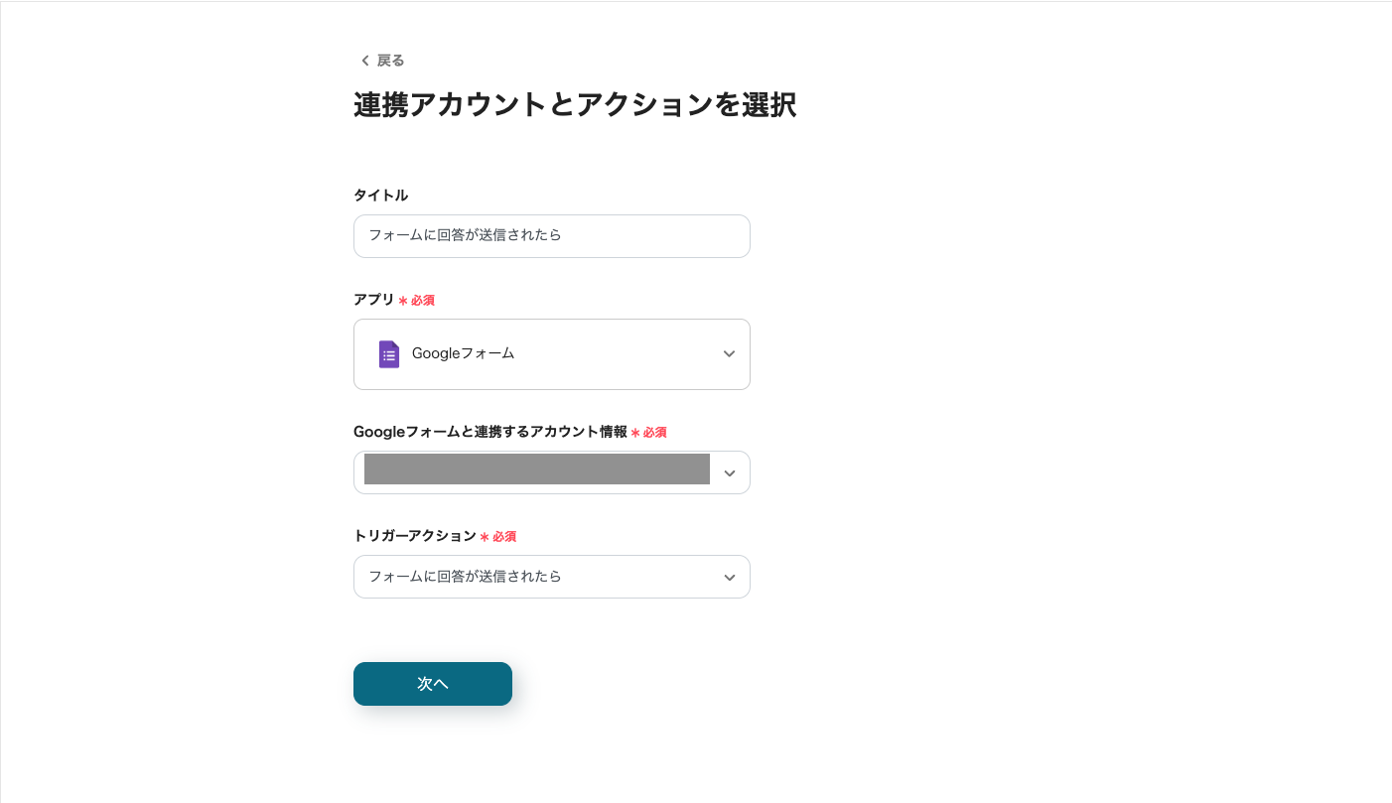Image resolution: width=1392 pixels, height=803 pixels.
Task: Expand the トリガーアクション dropdown chevron
Action: point(730,578)
